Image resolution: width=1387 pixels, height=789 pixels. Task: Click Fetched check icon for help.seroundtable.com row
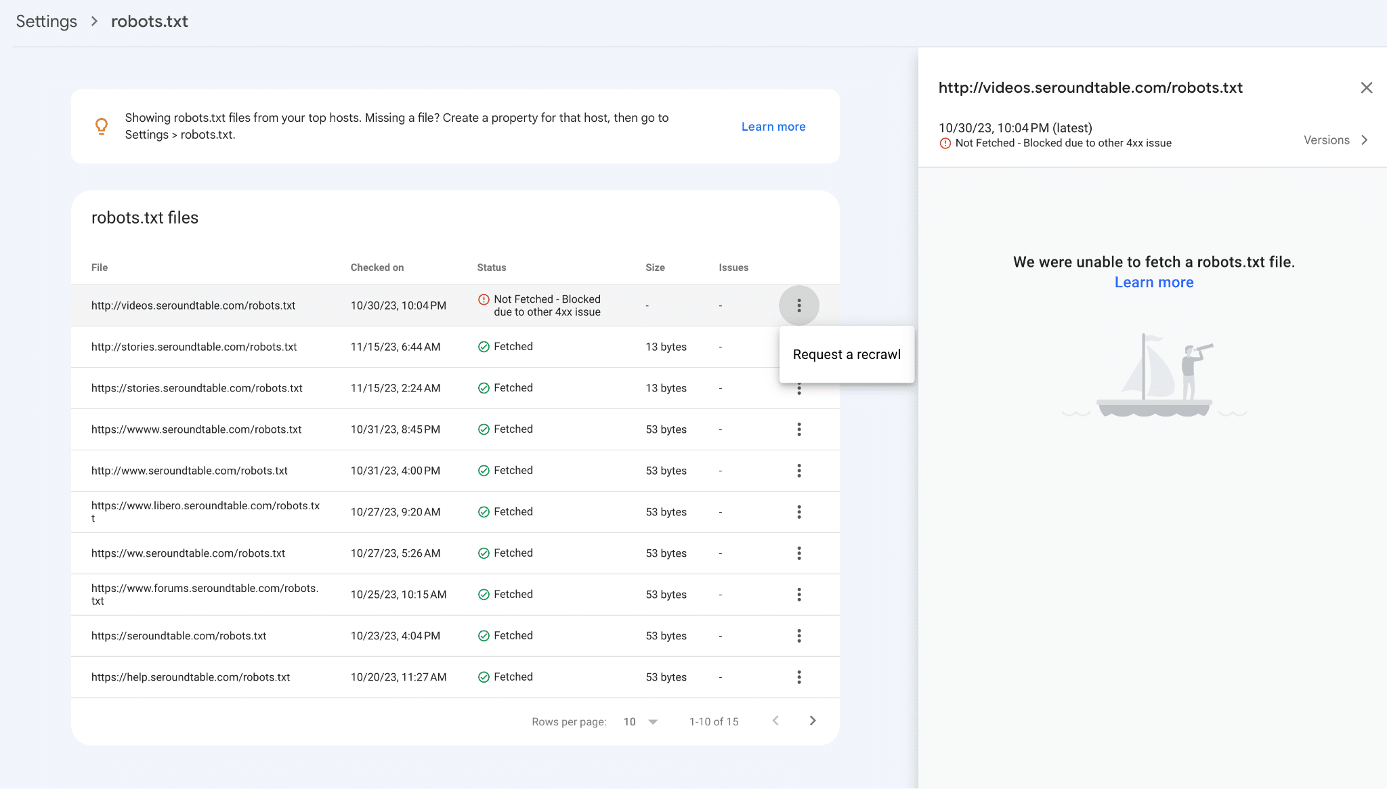[484, 677]
